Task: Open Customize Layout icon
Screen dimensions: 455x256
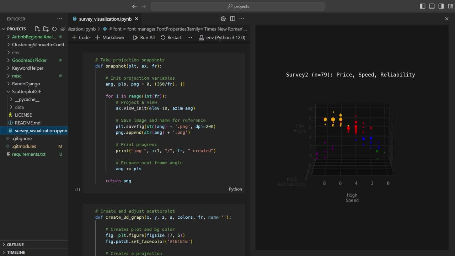Action: tap(450, 6)
